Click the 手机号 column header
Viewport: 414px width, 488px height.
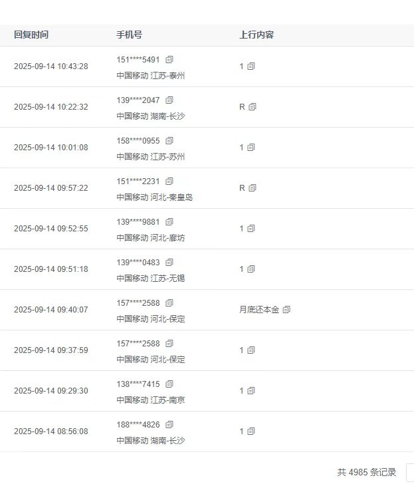(x=129, y=35)
